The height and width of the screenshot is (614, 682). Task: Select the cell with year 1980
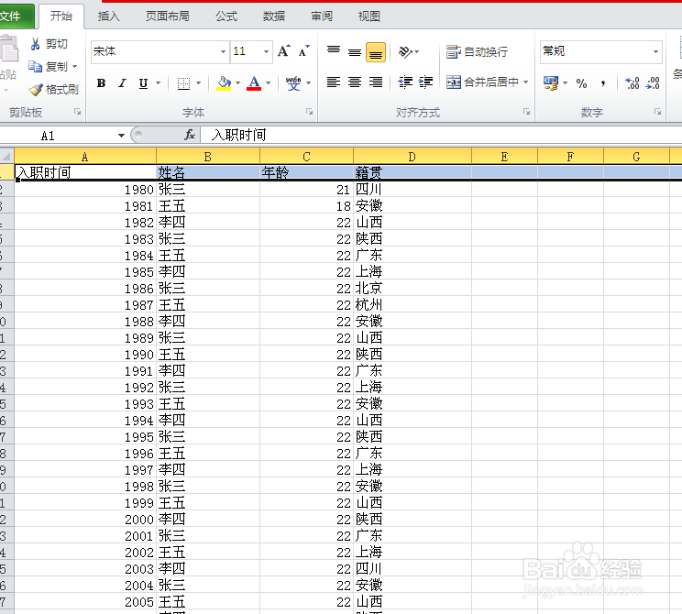pos(85,190)
